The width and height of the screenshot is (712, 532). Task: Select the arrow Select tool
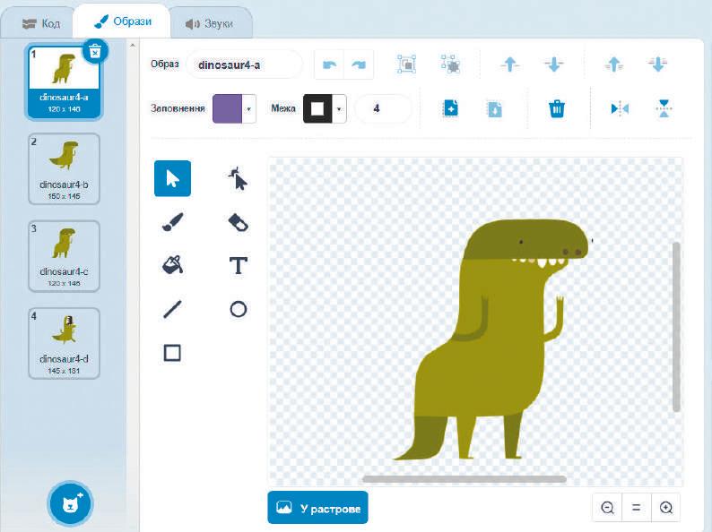coord(172,178)
